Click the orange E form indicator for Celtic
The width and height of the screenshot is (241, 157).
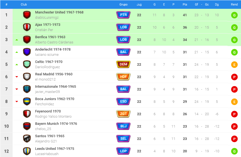(234, 65)
